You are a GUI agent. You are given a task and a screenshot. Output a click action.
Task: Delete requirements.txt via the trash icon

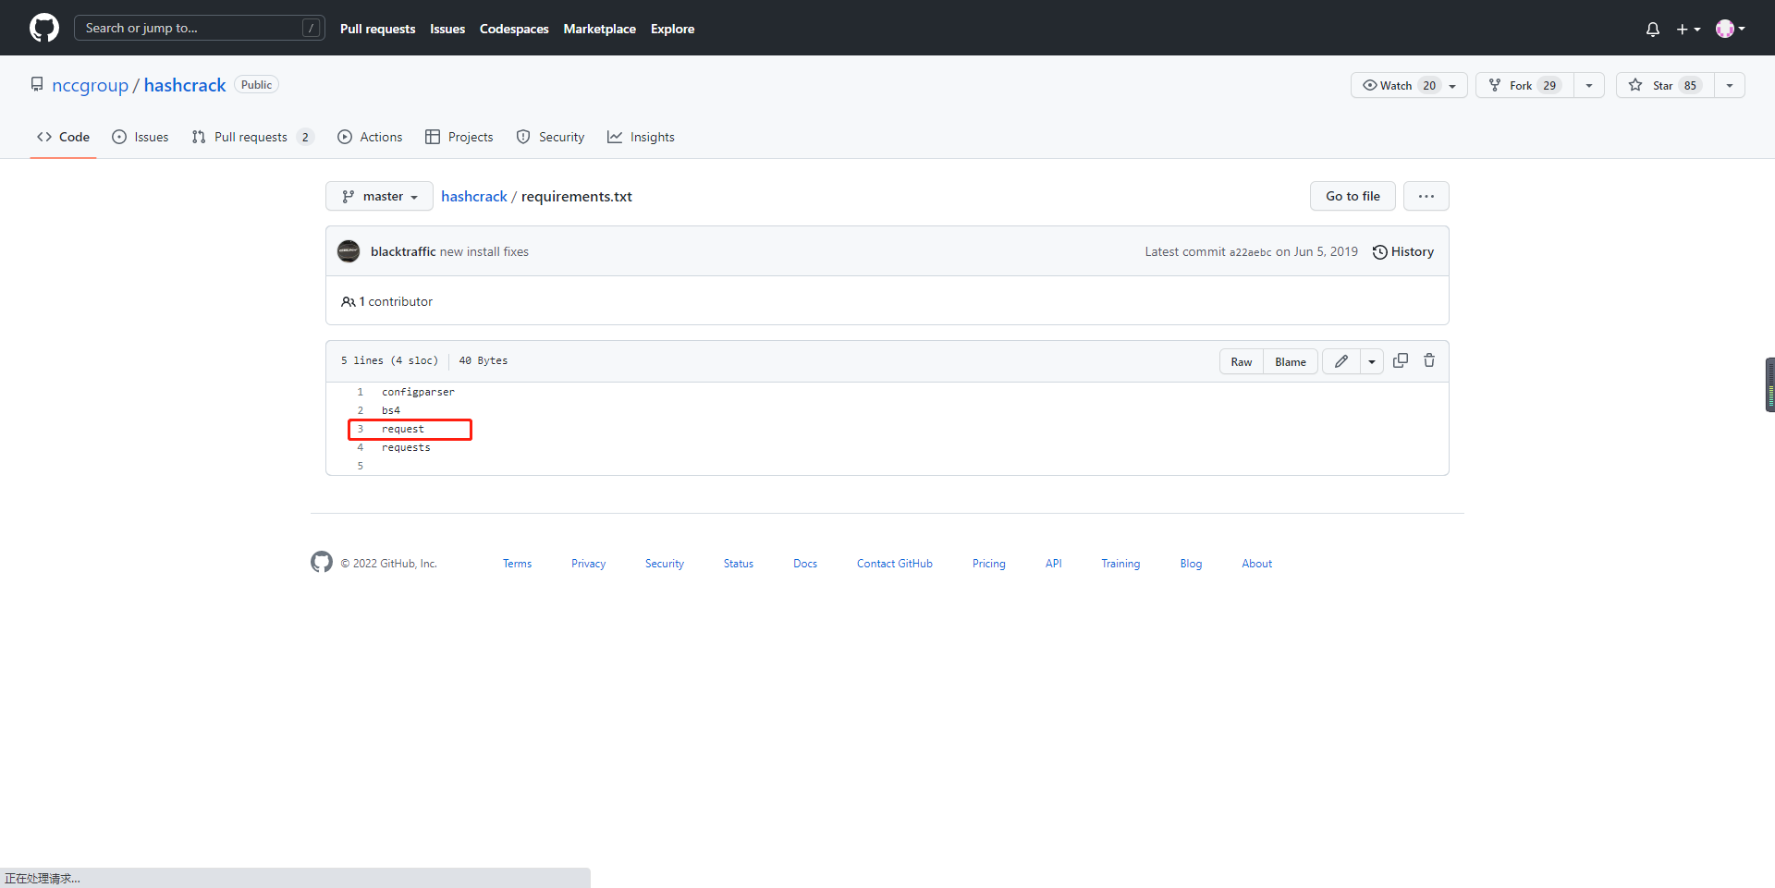(x=1429, y=360)
